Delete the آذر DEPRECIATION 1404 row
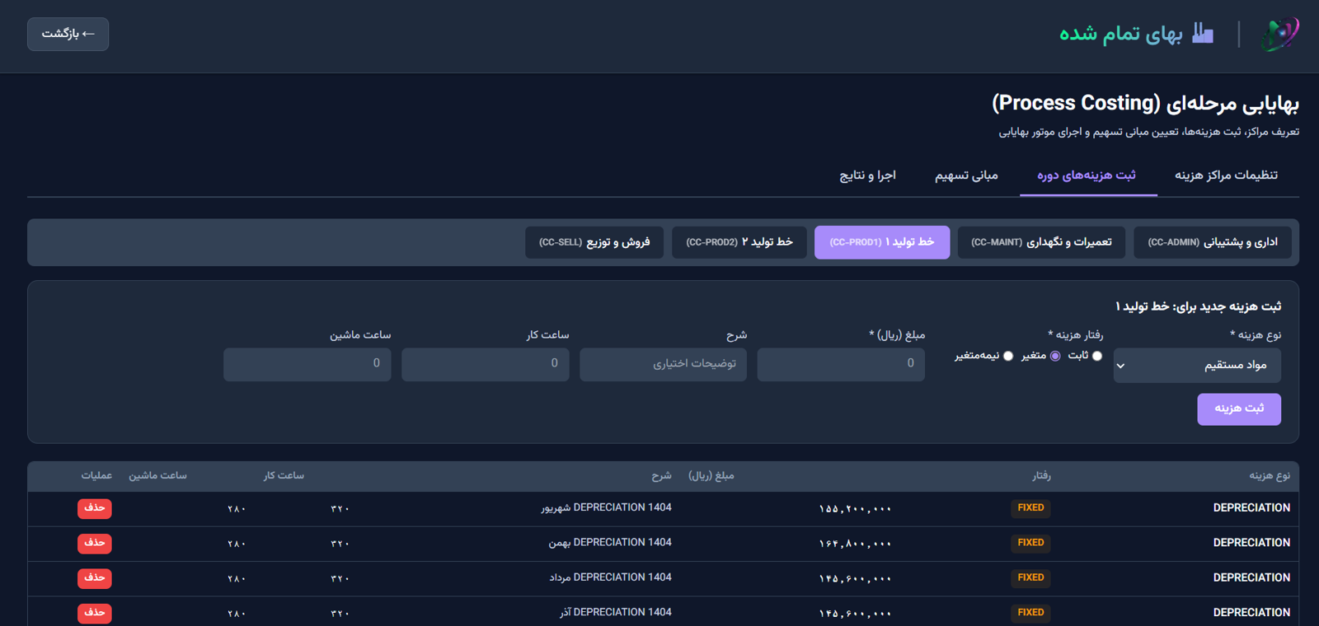 coord(95,613)
